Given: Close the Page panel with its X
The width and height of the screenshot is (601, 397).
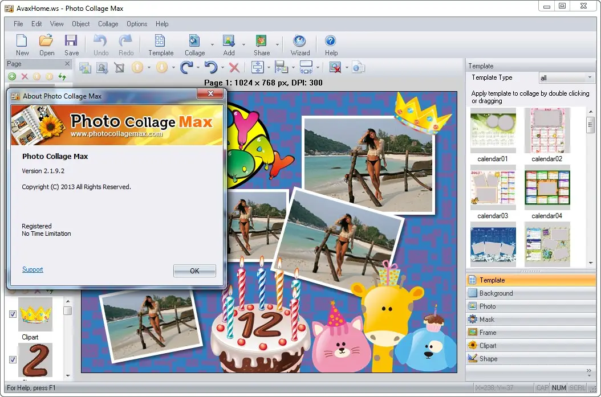Looking at the screenshot, I should (x=67, y=64).
